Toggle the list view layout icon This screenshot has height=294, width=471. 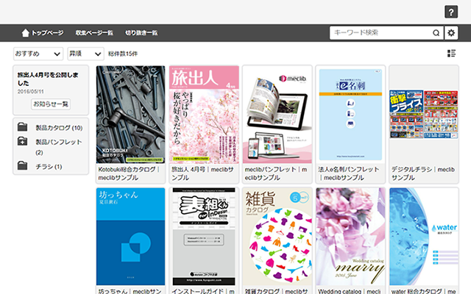pos(451,54)
